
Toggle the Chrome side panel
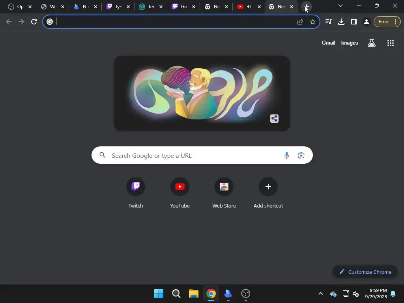(354, 22)
